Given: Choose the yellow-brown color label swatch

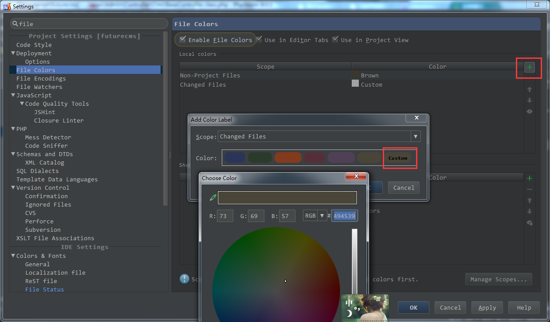Looking at the screenshot, I should [369, 157].
